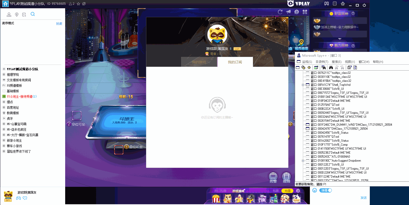The image size is (409, 205).
Task: Select the shiba dog gift
Action: click(227, 199)
